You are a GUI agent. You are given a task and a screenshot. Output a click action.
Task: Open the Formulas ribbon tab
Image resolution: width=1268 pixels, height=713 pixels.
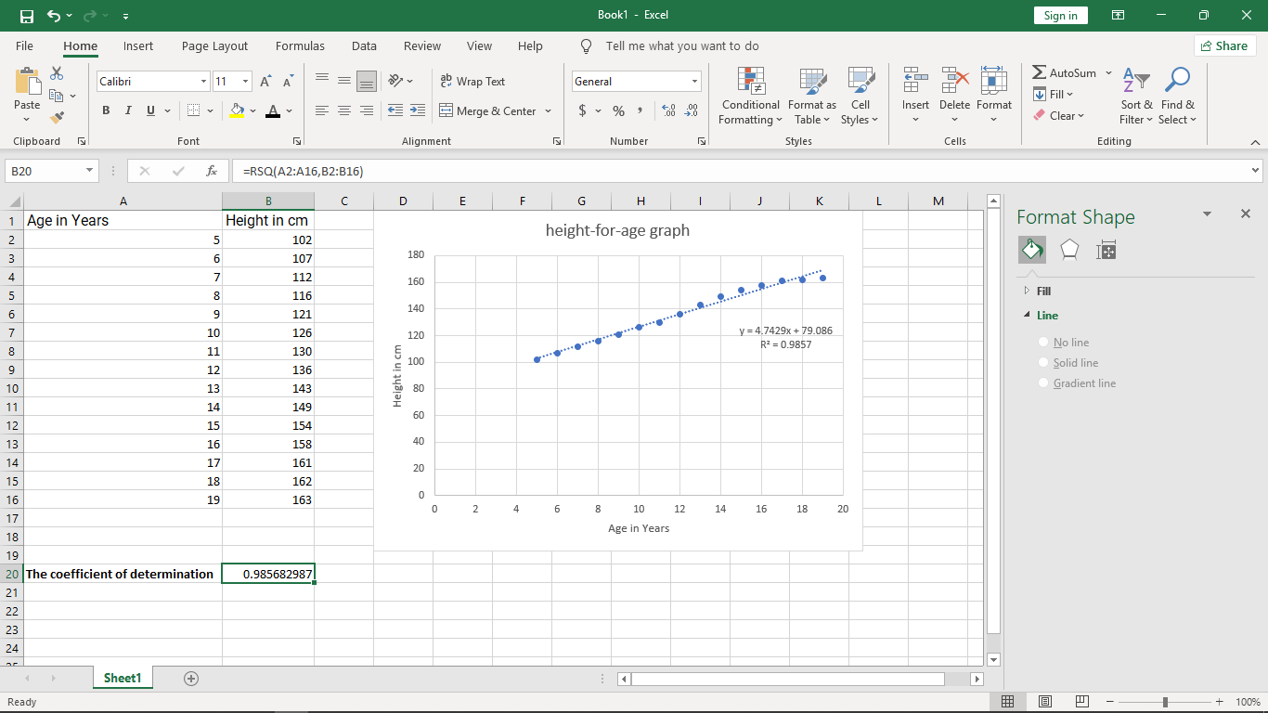pyautogui.click(x=300, y=45)
